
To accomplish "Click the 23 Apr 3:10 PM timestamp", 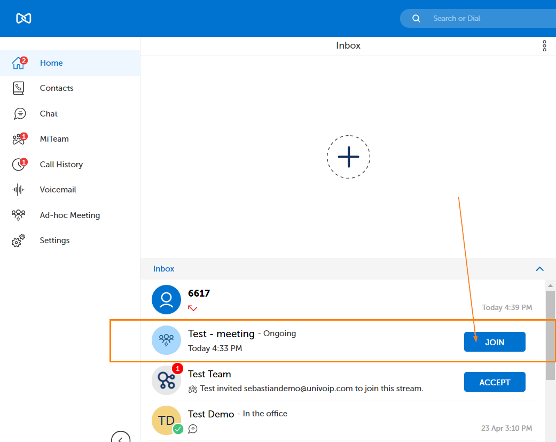I will point(506,428).
